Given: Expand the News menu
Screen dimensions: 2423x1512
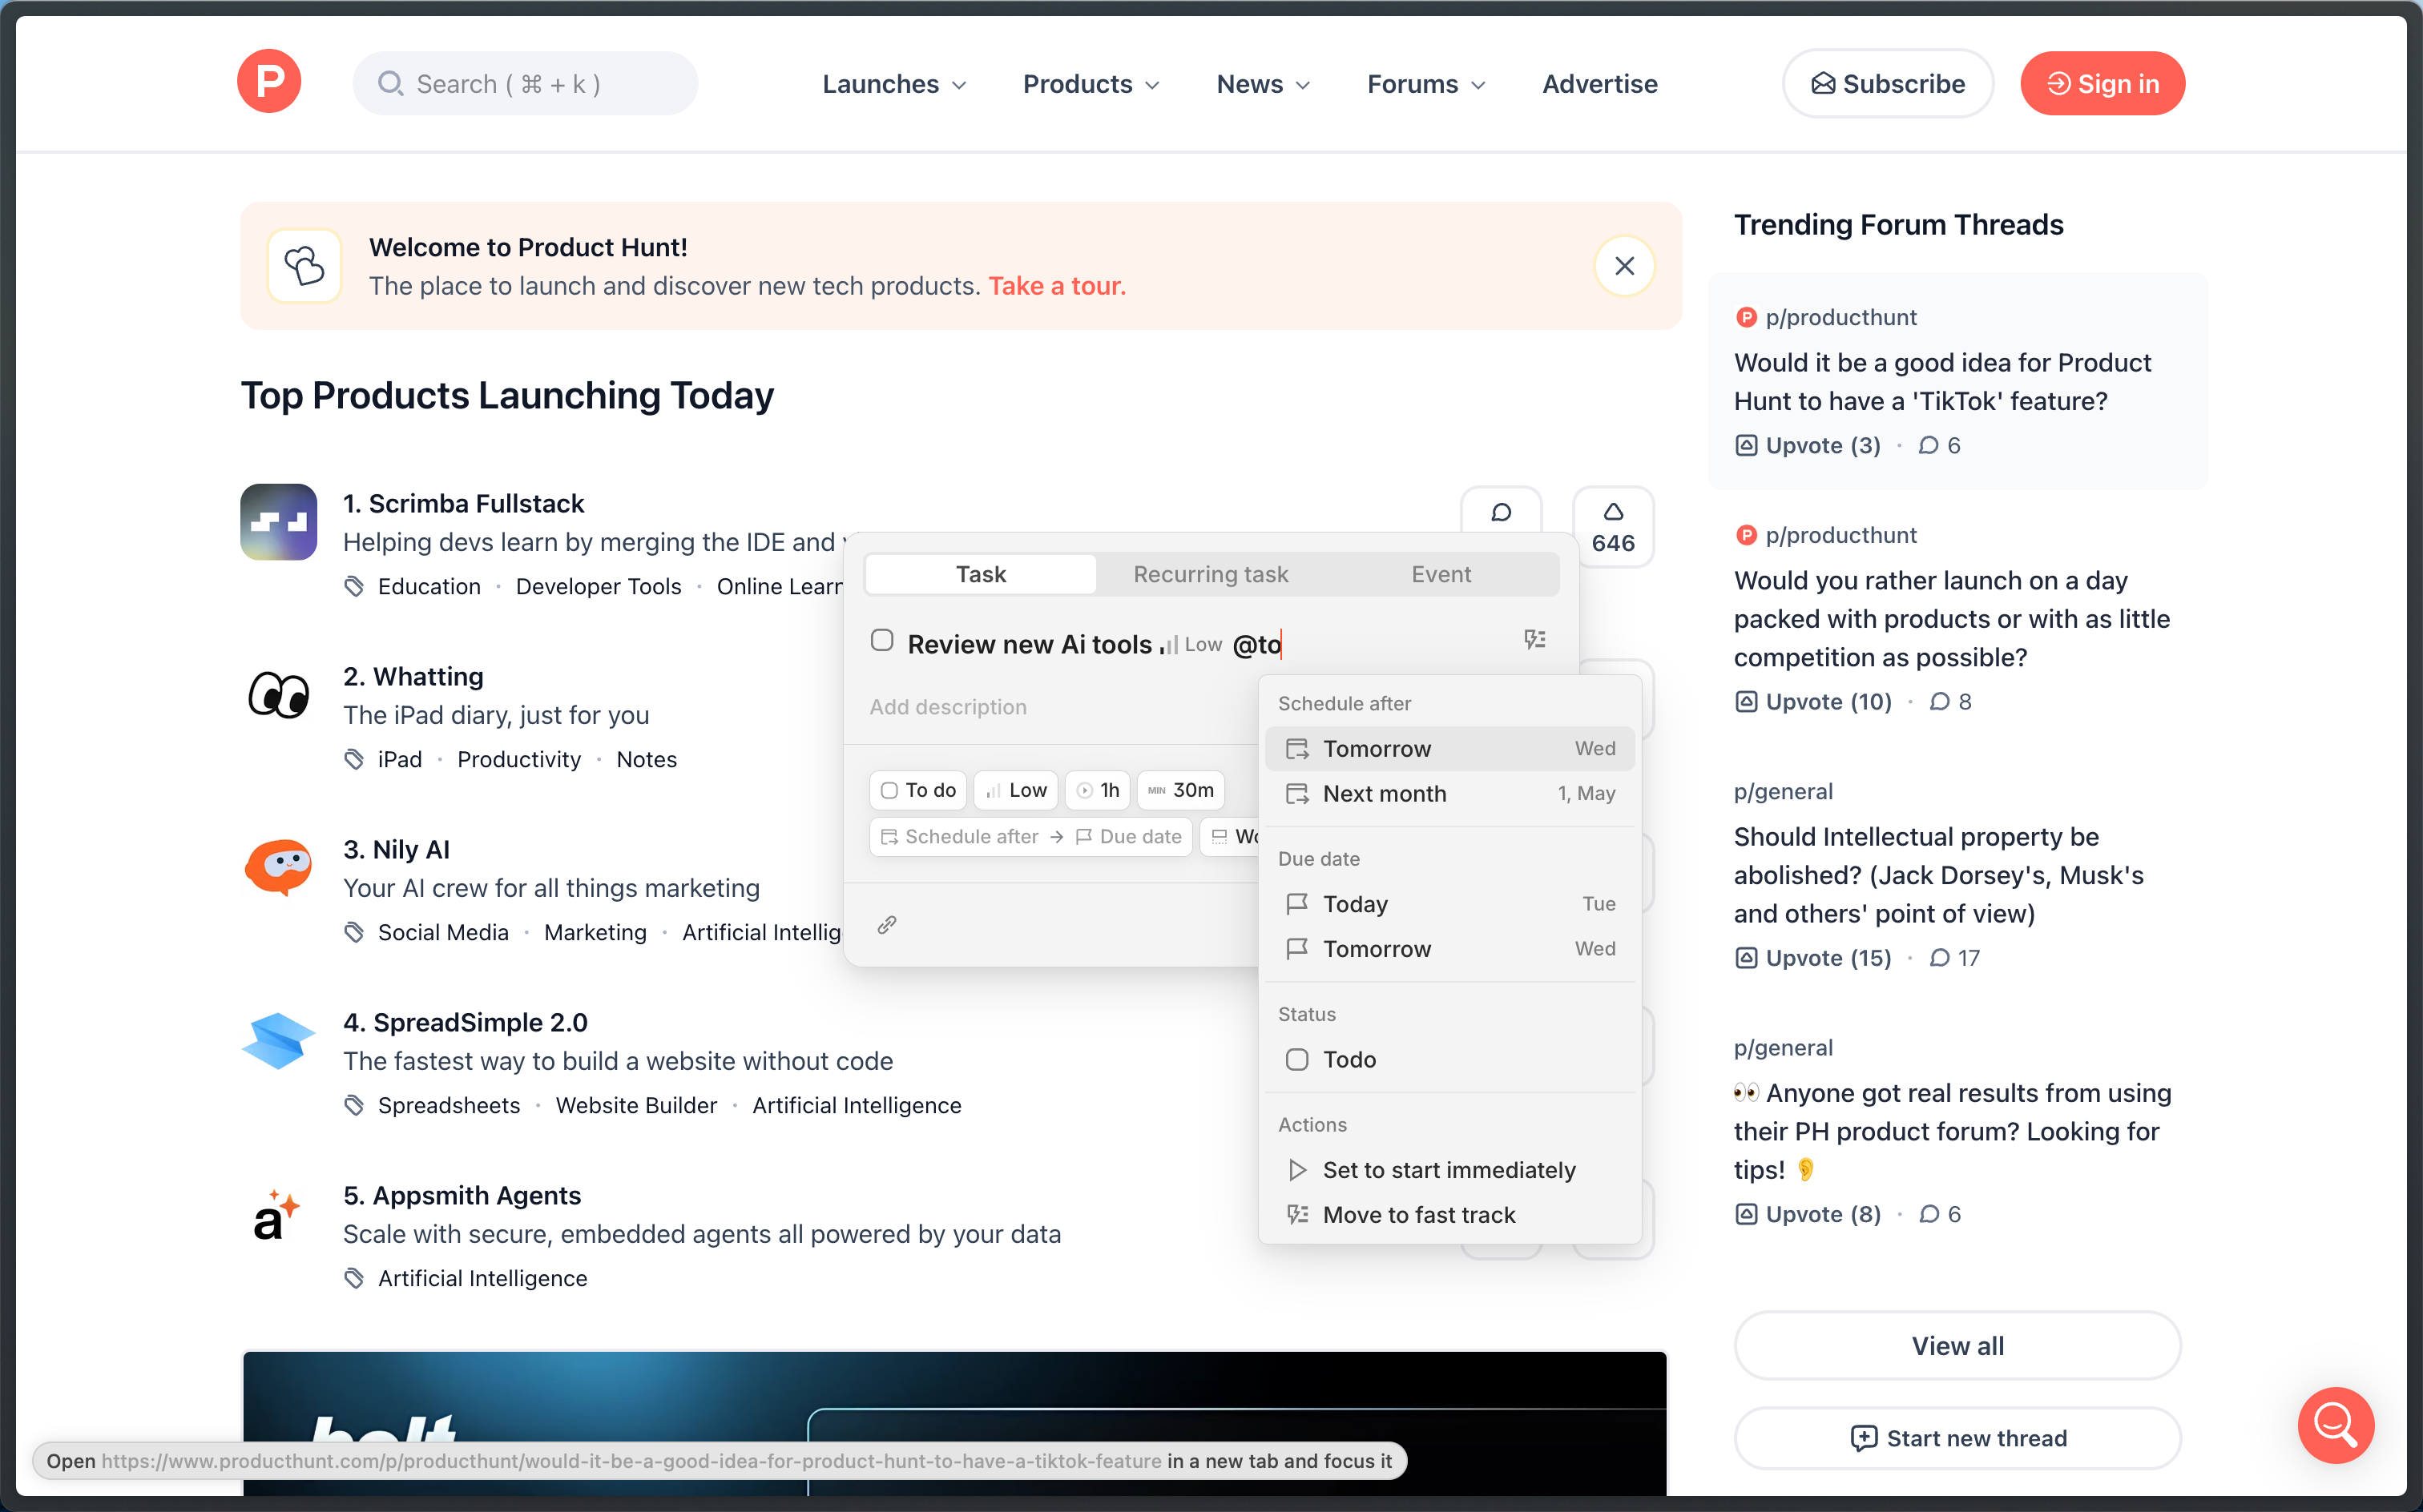Looking at the screenshot, I should 1263,84.
